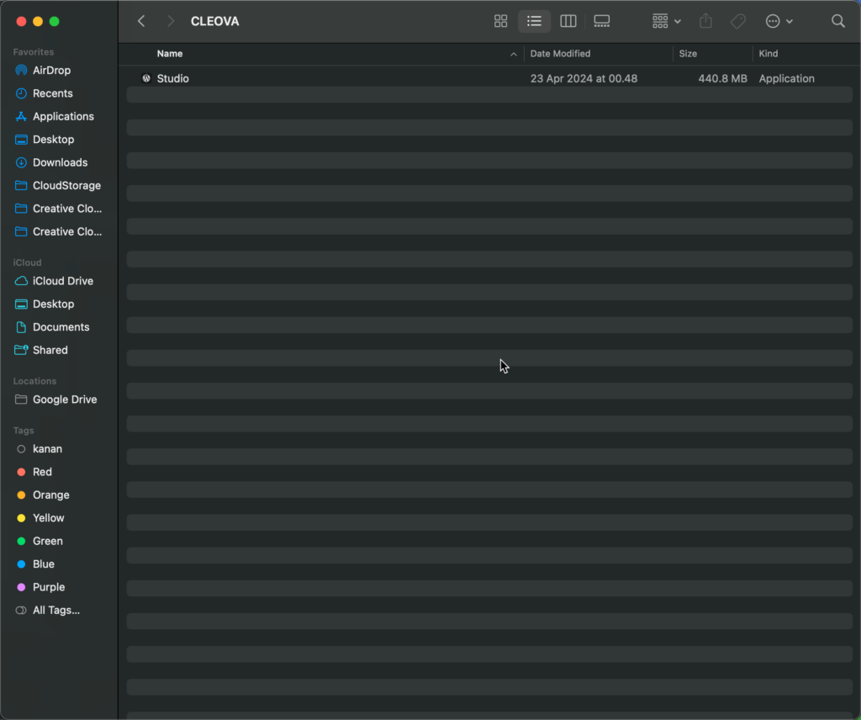The height and width of the screenshot is (720, 861).
Task: Click the date 23 Apr 2024 at 00.48
Action: (584, 78)
